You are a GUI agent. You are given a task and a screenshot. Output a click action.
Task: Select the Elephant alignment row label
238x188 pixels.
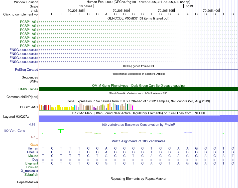tap(32, 163)
